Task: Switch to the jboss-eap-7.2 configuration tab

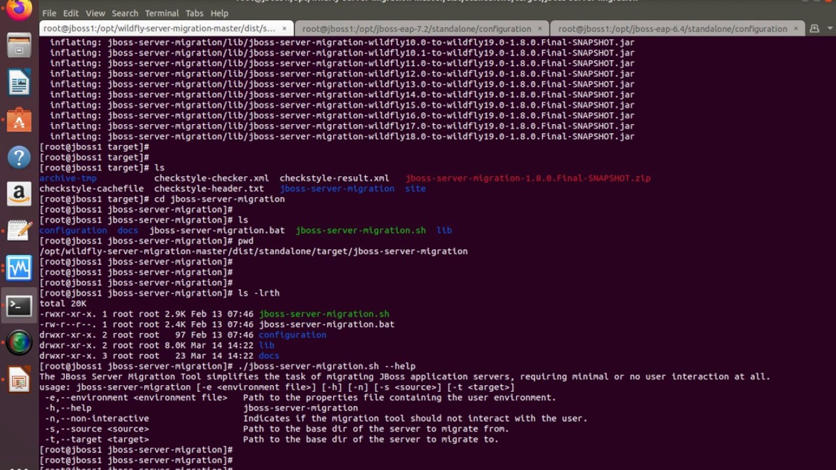Action: [x=417, y=29]
